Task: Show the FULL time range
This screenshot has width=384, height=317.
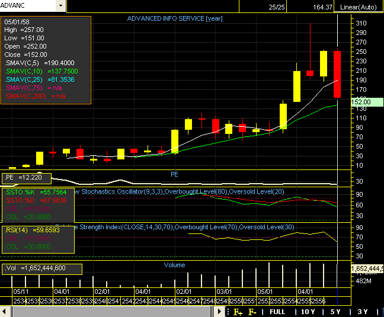Action: [277, 312]
